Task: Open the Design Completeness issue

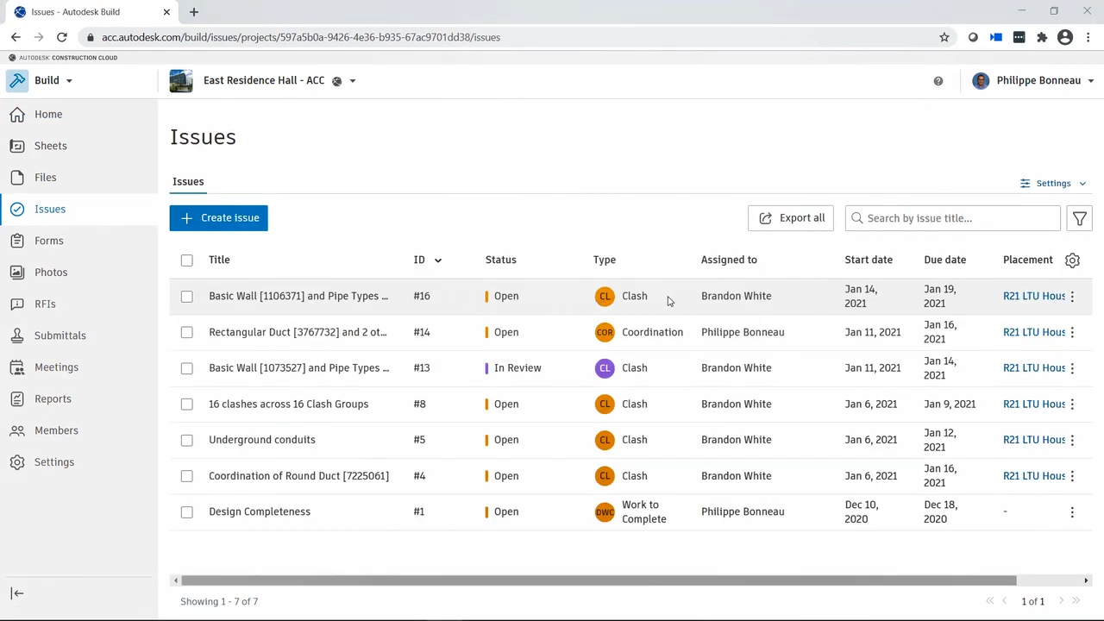Action: (260, 511)
